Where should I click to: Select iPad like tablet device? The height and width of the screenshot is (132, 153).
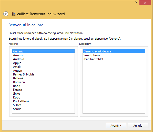(114, 59)
